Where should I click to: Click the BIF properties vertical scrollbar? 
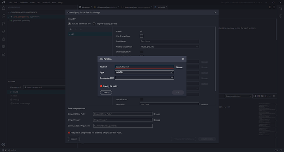click(215, 59)
